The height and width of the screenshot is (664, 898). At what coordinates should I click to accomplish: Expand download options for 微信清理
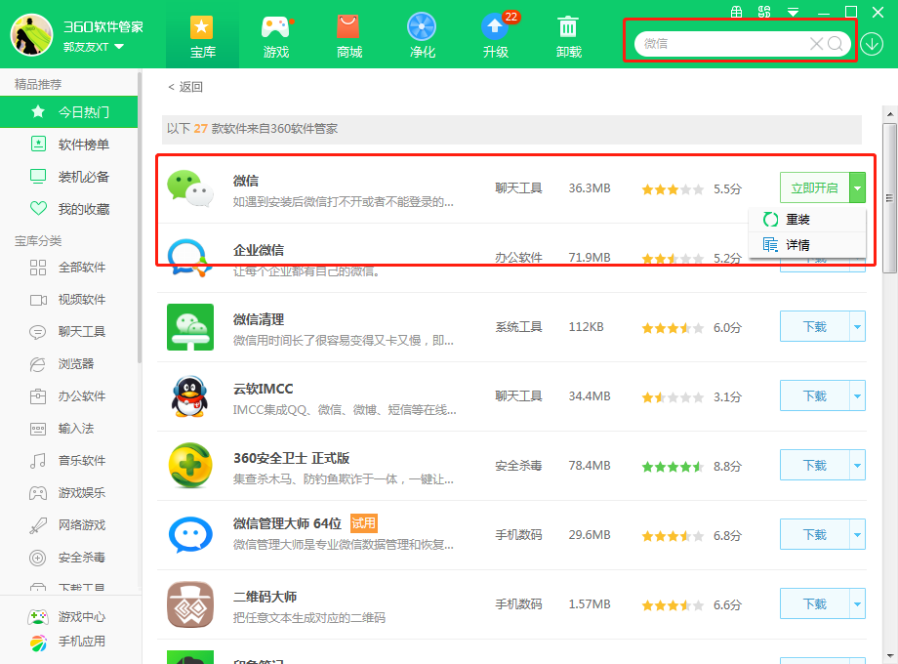click(x=857, y=326)
